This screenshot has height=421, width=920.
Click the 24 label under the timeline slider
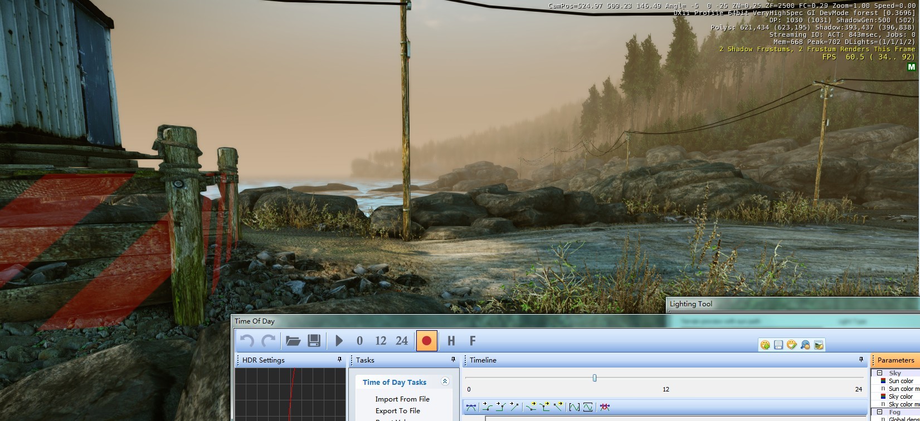[x=859, y=389]
